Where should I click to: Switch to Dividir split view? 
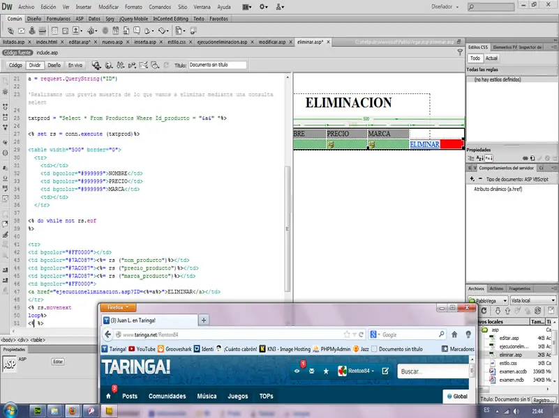[34, 65]
